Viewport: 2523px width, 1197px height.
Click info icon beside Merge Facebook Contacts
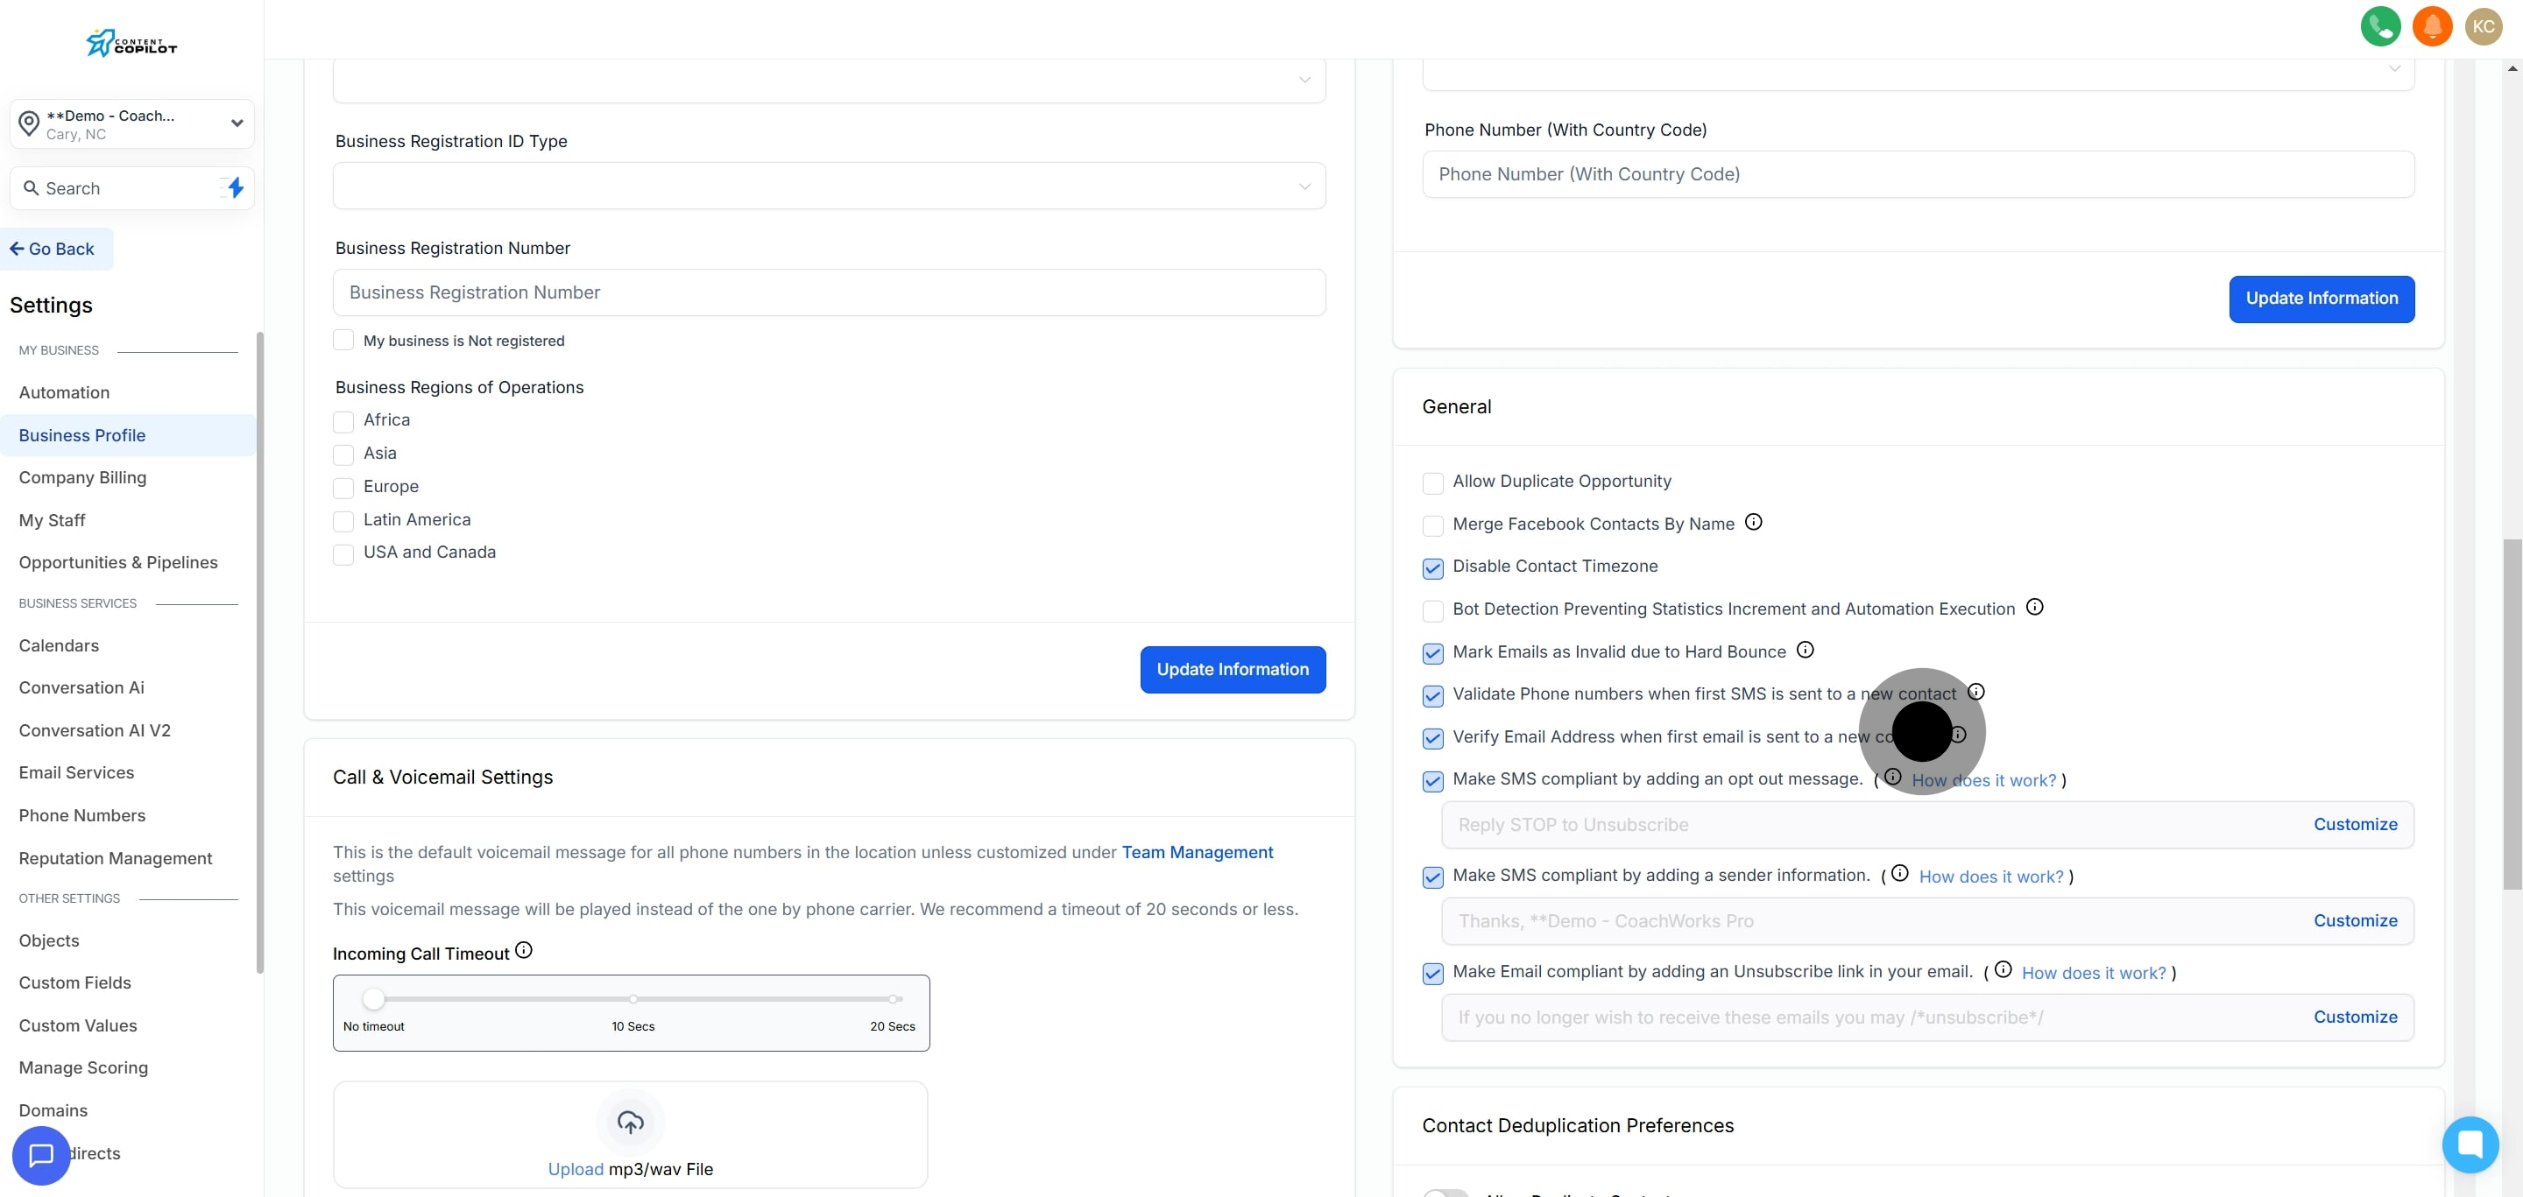click(x=1753, y=523)
